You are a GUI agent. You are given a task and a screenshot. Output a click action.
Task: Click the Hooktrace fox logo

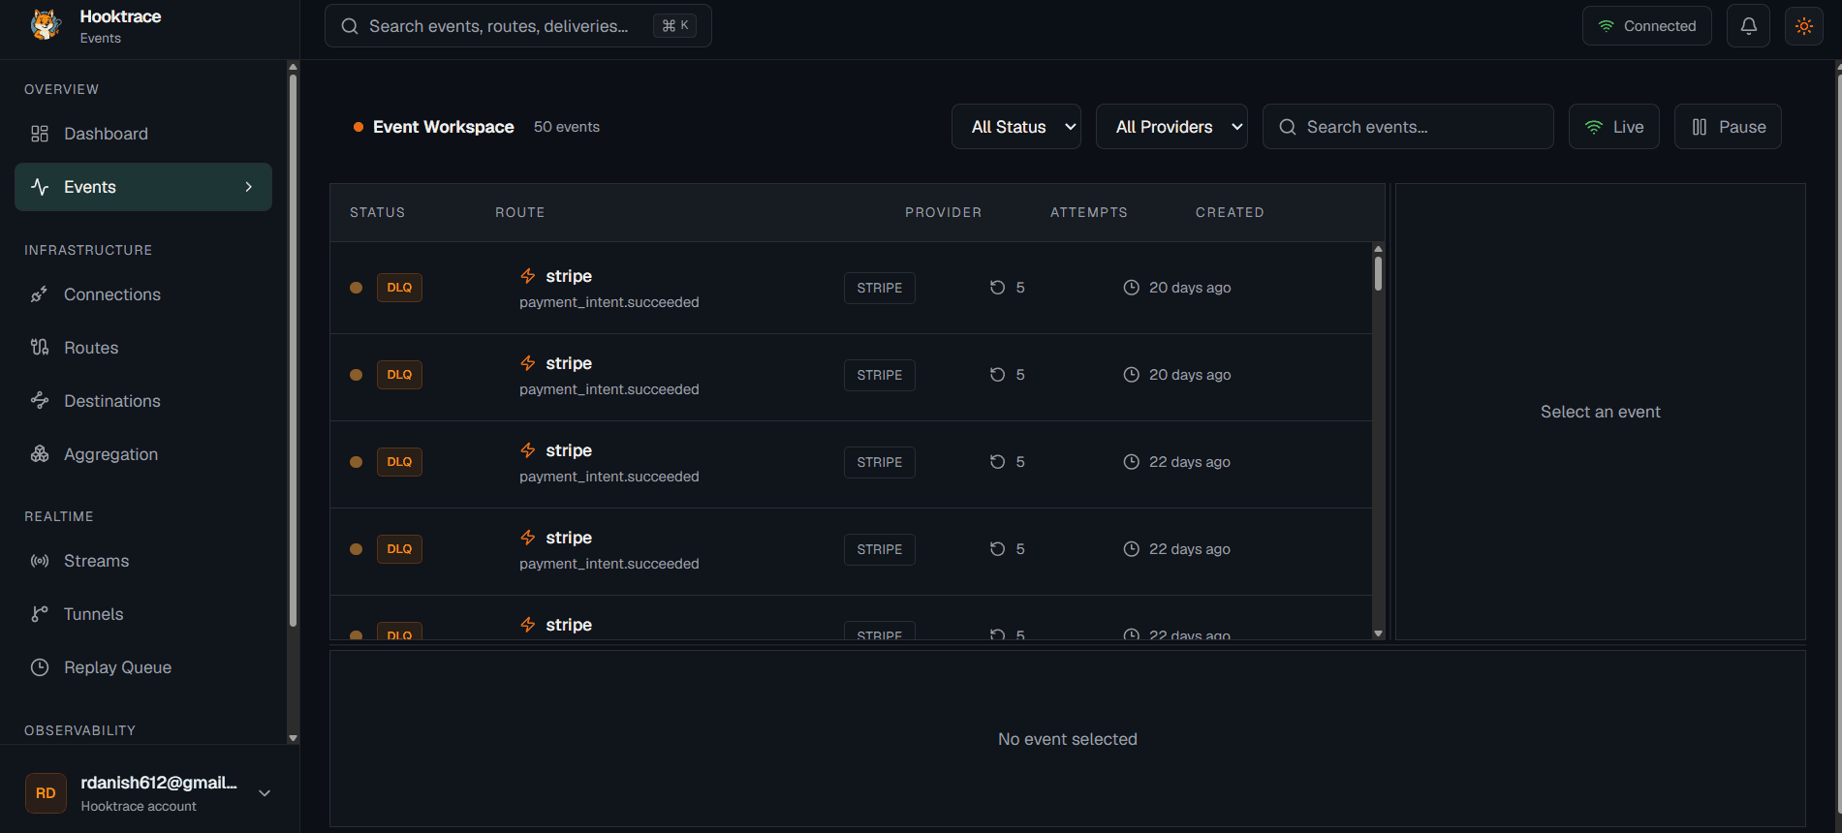46,25
